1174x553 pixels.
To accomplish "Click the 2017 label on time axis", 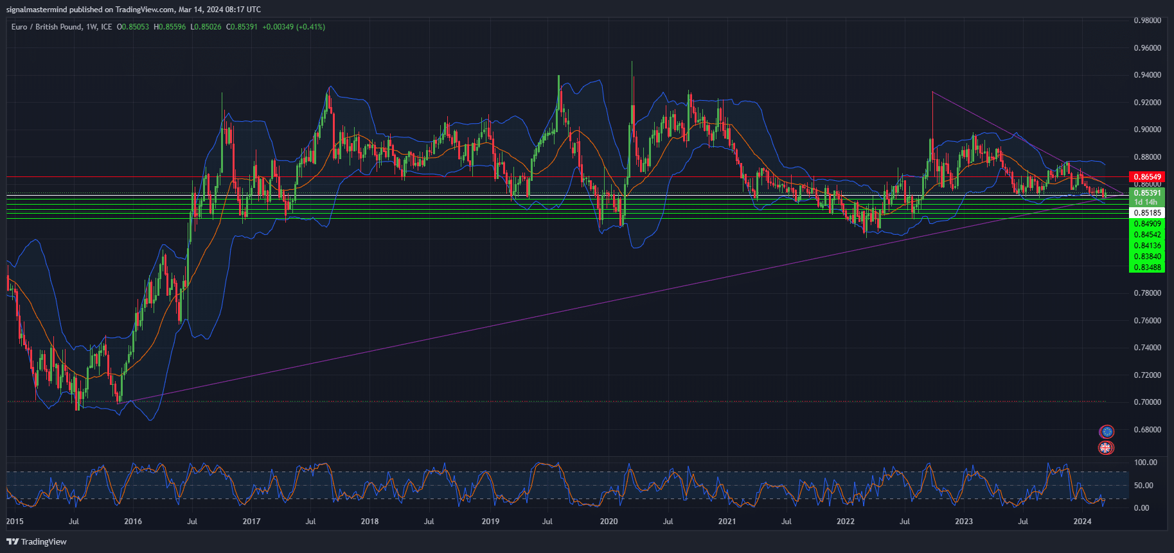I will tap(251, 522).
